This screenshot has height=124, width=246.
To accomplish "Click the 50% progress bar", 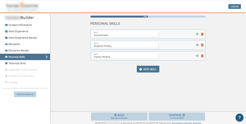I will tap(148, 17).
